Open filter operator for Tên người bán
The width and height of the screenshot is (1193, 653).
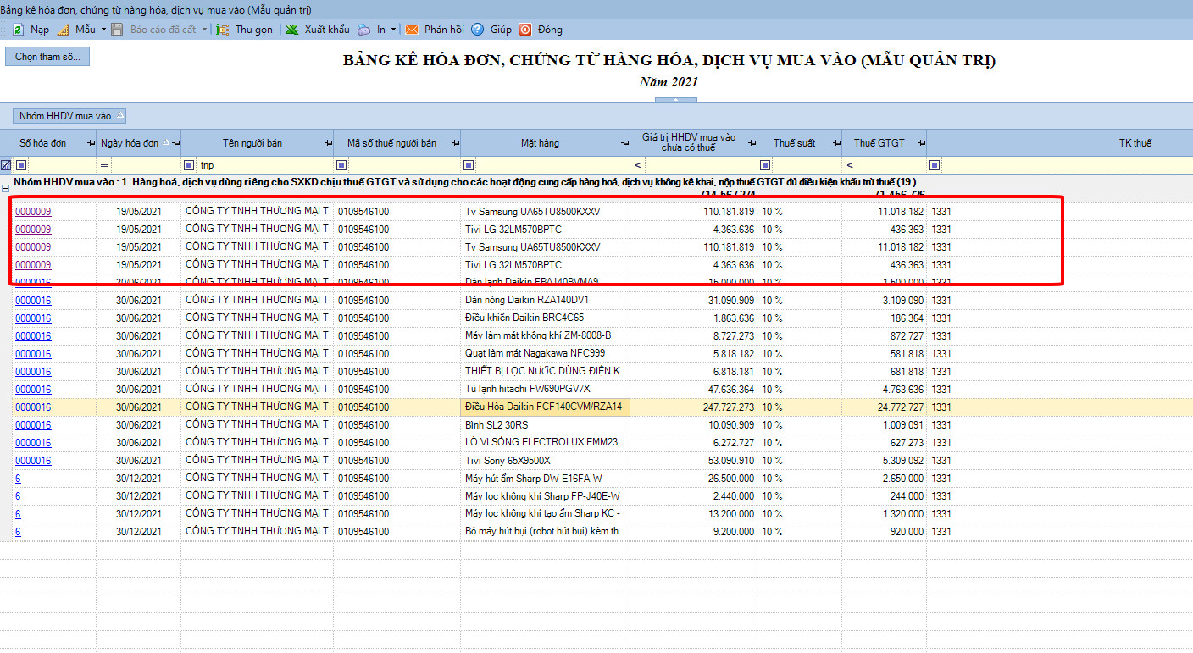coord(190,165)
